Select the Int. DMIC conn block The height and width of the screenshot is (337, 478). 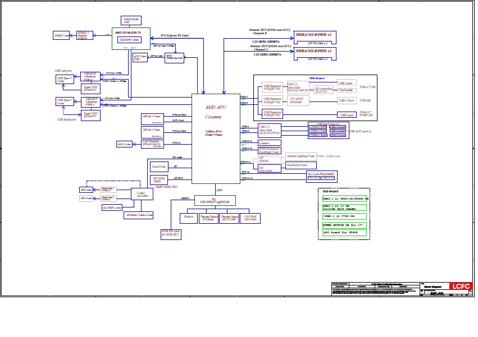(112, 207)
